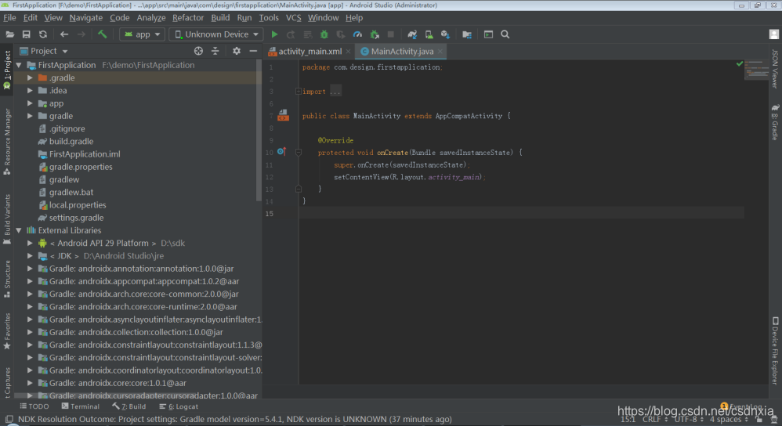The width and height of the screenshot is (782, 426).
Task: Click the override gutter icon on line 10
Action: click(x=281, y=151)
